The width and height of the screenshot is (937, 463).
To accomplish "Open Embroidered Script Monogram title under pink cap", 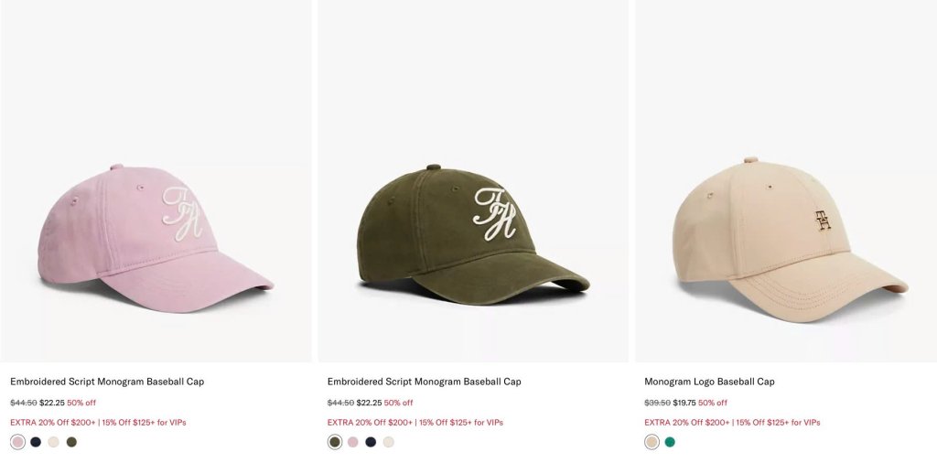I will (x=107, y=382).
